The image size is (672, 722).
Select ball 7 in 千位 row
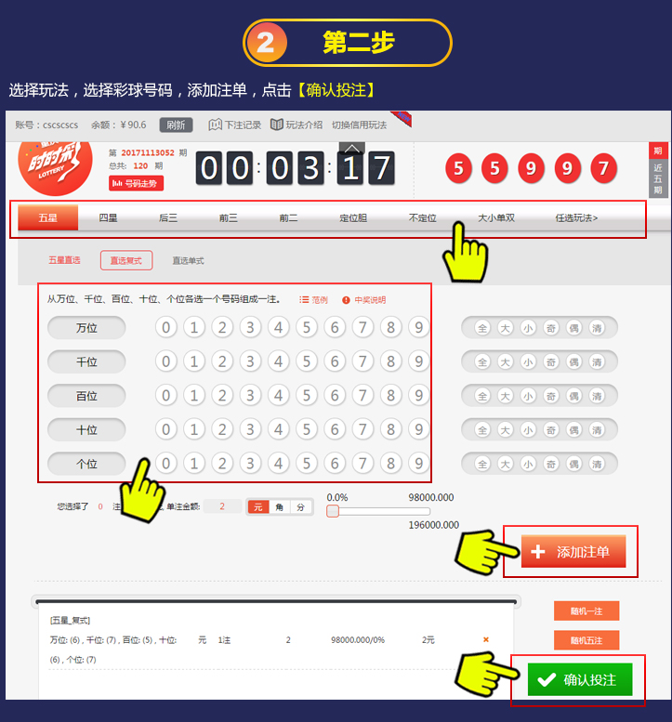click(x=362, y=361)
